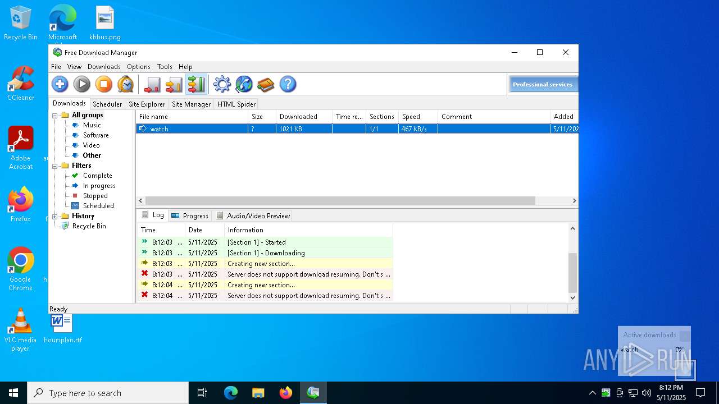Sort by Size column header
Viewport: 719px width, 404px height.
pyautogui.click(x=262, y=117)
